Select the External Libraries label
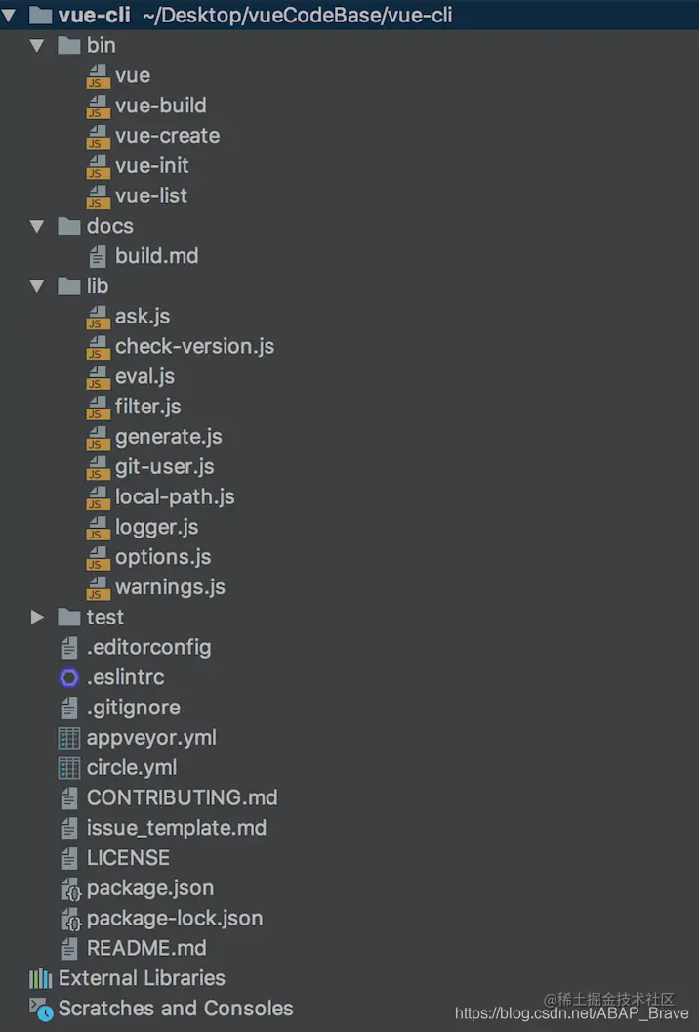 tap(142, 978)
